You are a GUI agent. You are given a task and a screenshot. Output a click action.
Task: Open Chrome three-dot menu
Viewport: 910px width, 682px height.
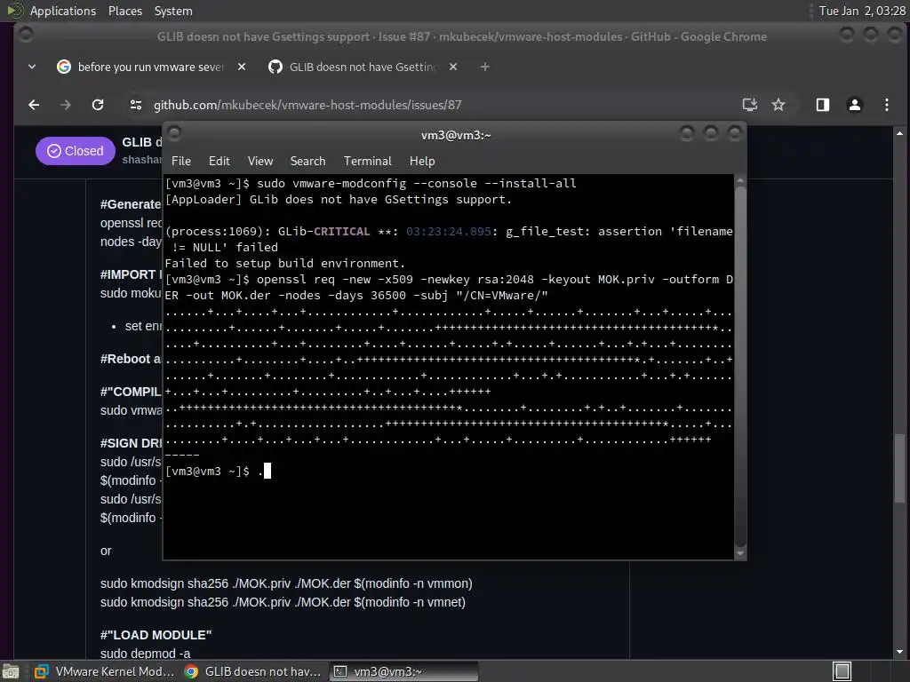pyautogui.click(x=886, y=105)
